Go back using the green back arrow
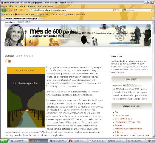Viewport: 155px width, 143px height. [x=4, y=10]
